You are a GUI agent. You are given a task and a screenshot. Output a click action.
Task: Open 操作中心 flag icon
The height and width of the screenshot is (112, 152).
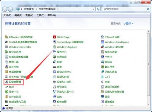[54, 52]
